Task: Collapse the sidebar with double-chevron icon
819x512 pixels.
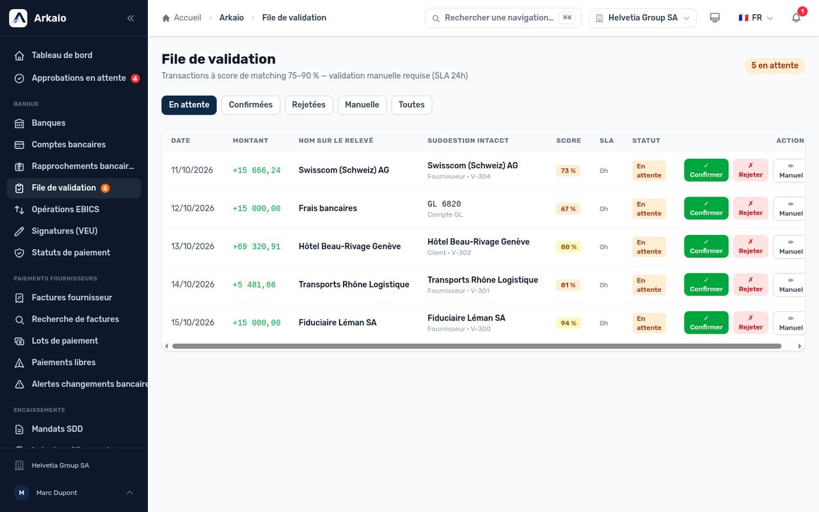Action: tap(131, 18)
